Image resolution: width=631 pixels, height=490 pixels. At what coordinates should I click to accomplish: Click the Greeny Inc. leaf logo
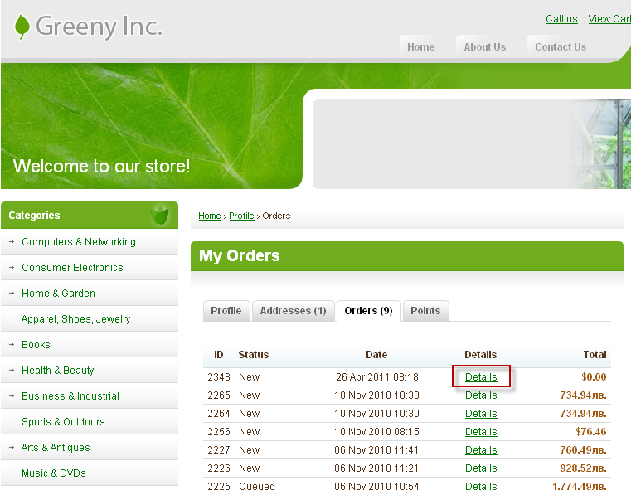[x=22, y=27]
